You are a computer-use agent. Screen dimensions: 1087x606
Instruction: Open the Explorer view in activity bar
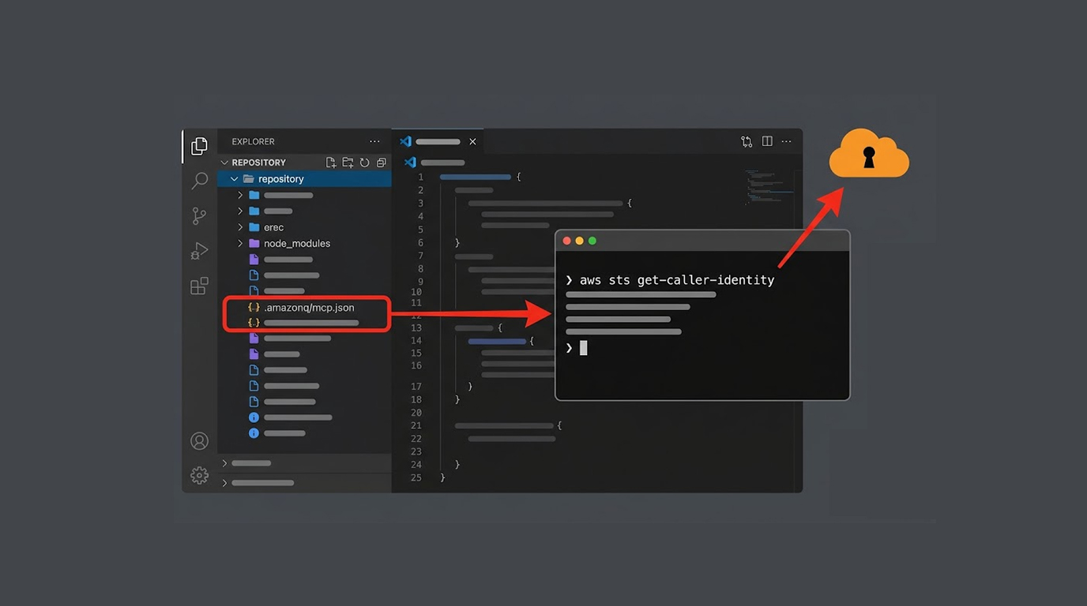(199, 146)
